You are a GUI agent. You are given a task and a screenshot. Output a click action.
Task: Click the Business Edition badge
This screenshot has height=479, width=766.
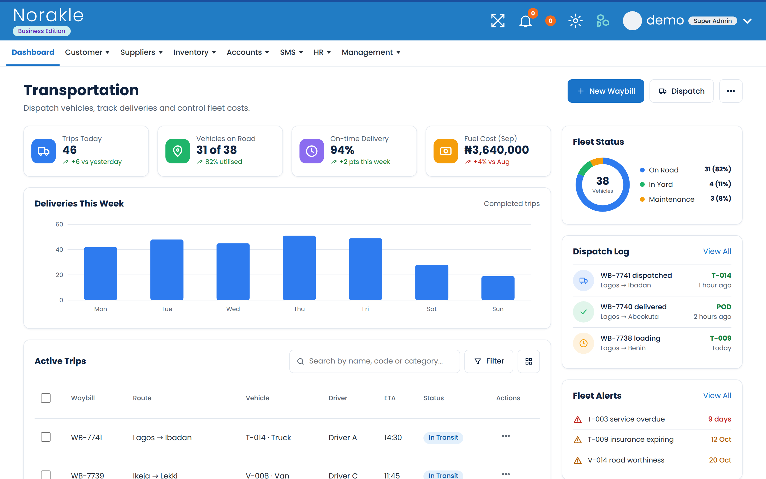[41, 31]
